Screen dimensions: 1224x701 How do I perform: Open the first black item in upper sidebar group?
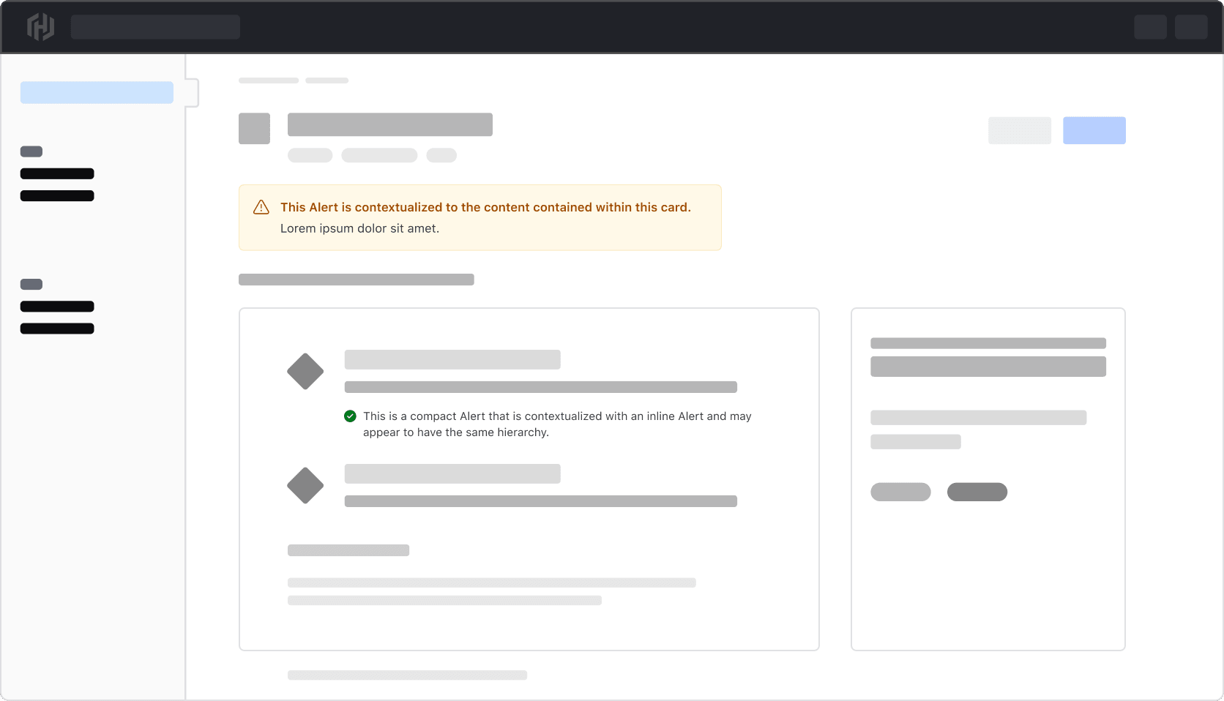point(57,174)
